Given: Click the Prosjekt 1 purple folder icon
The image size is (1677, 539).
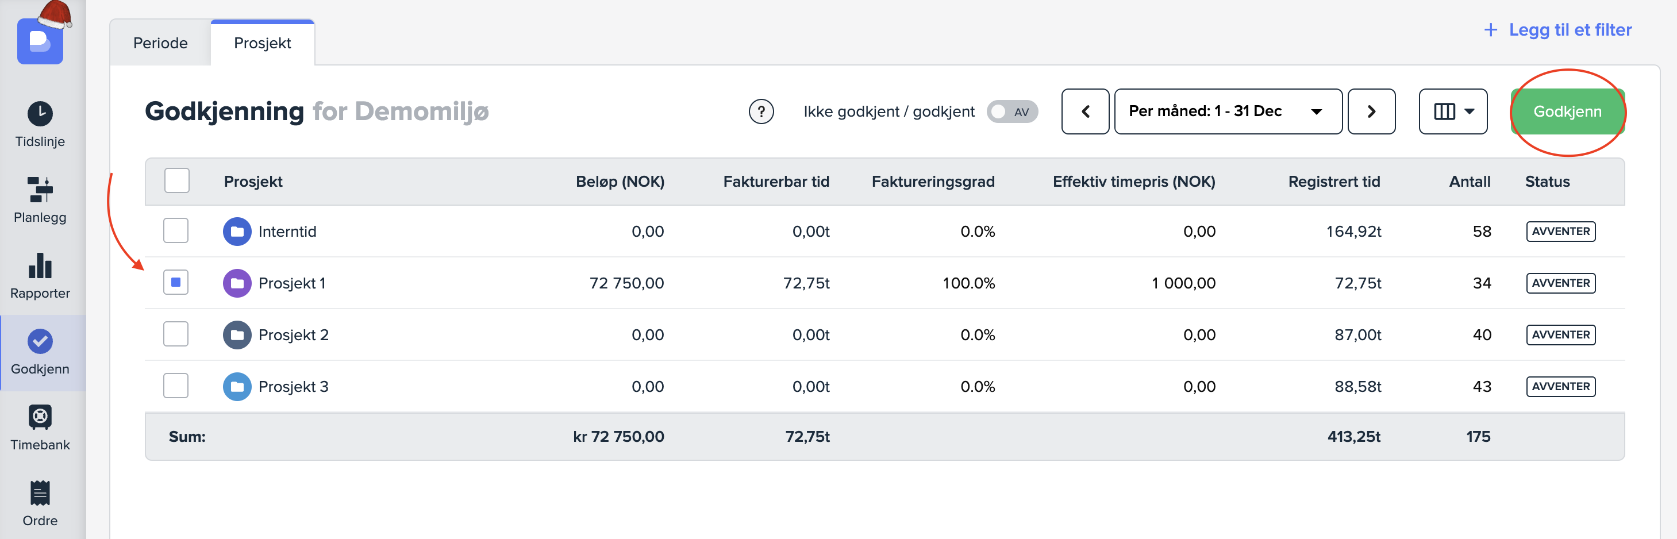Looking at the screenshot, I should point(237,283).
